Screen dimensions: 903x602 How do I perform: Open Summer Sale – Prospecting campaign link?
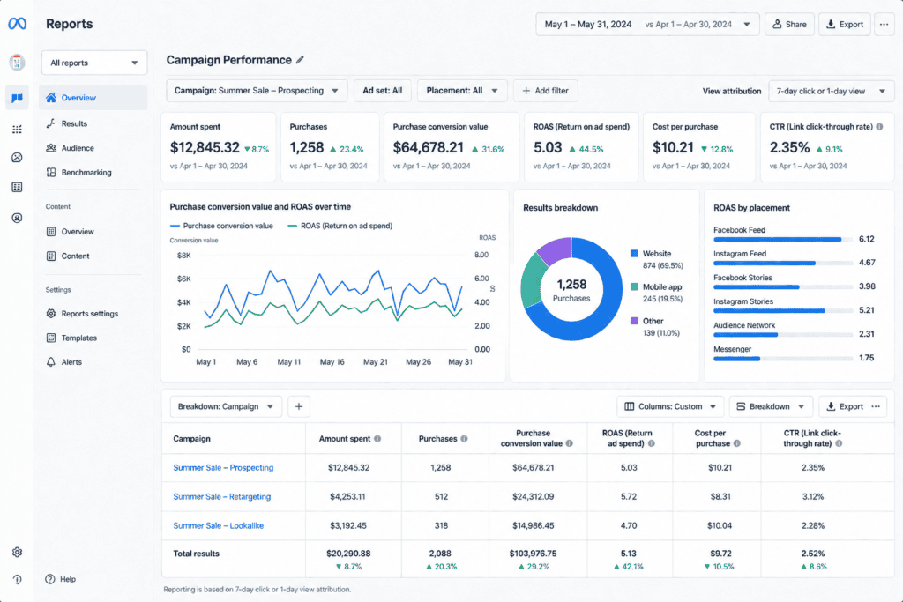click(x=223, y=468)
